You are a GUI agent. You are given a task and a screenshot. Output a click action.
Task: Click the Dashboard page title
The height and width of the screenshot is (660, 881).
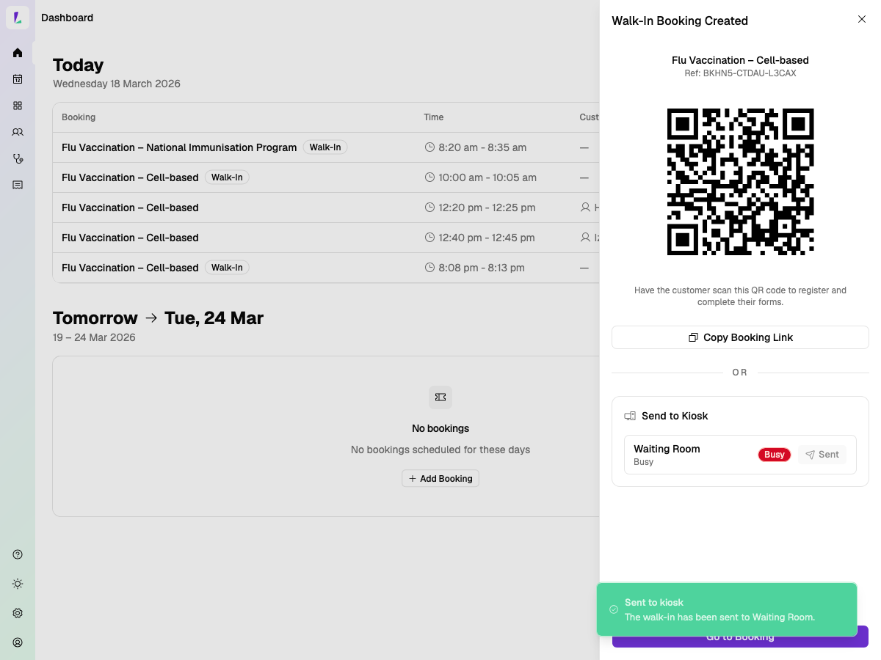[x=67, y=18]
